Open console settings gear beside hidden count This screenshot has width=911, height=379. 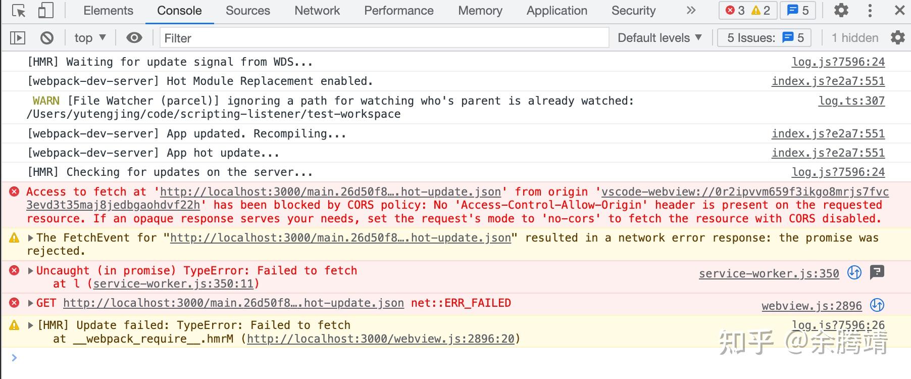tap(898, 38)
